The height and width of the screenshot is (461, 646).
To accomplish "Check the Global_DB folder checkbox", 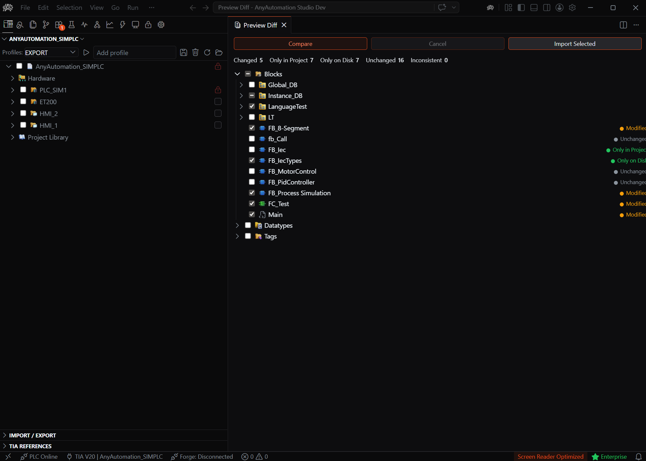I will [x=252, y=85].
